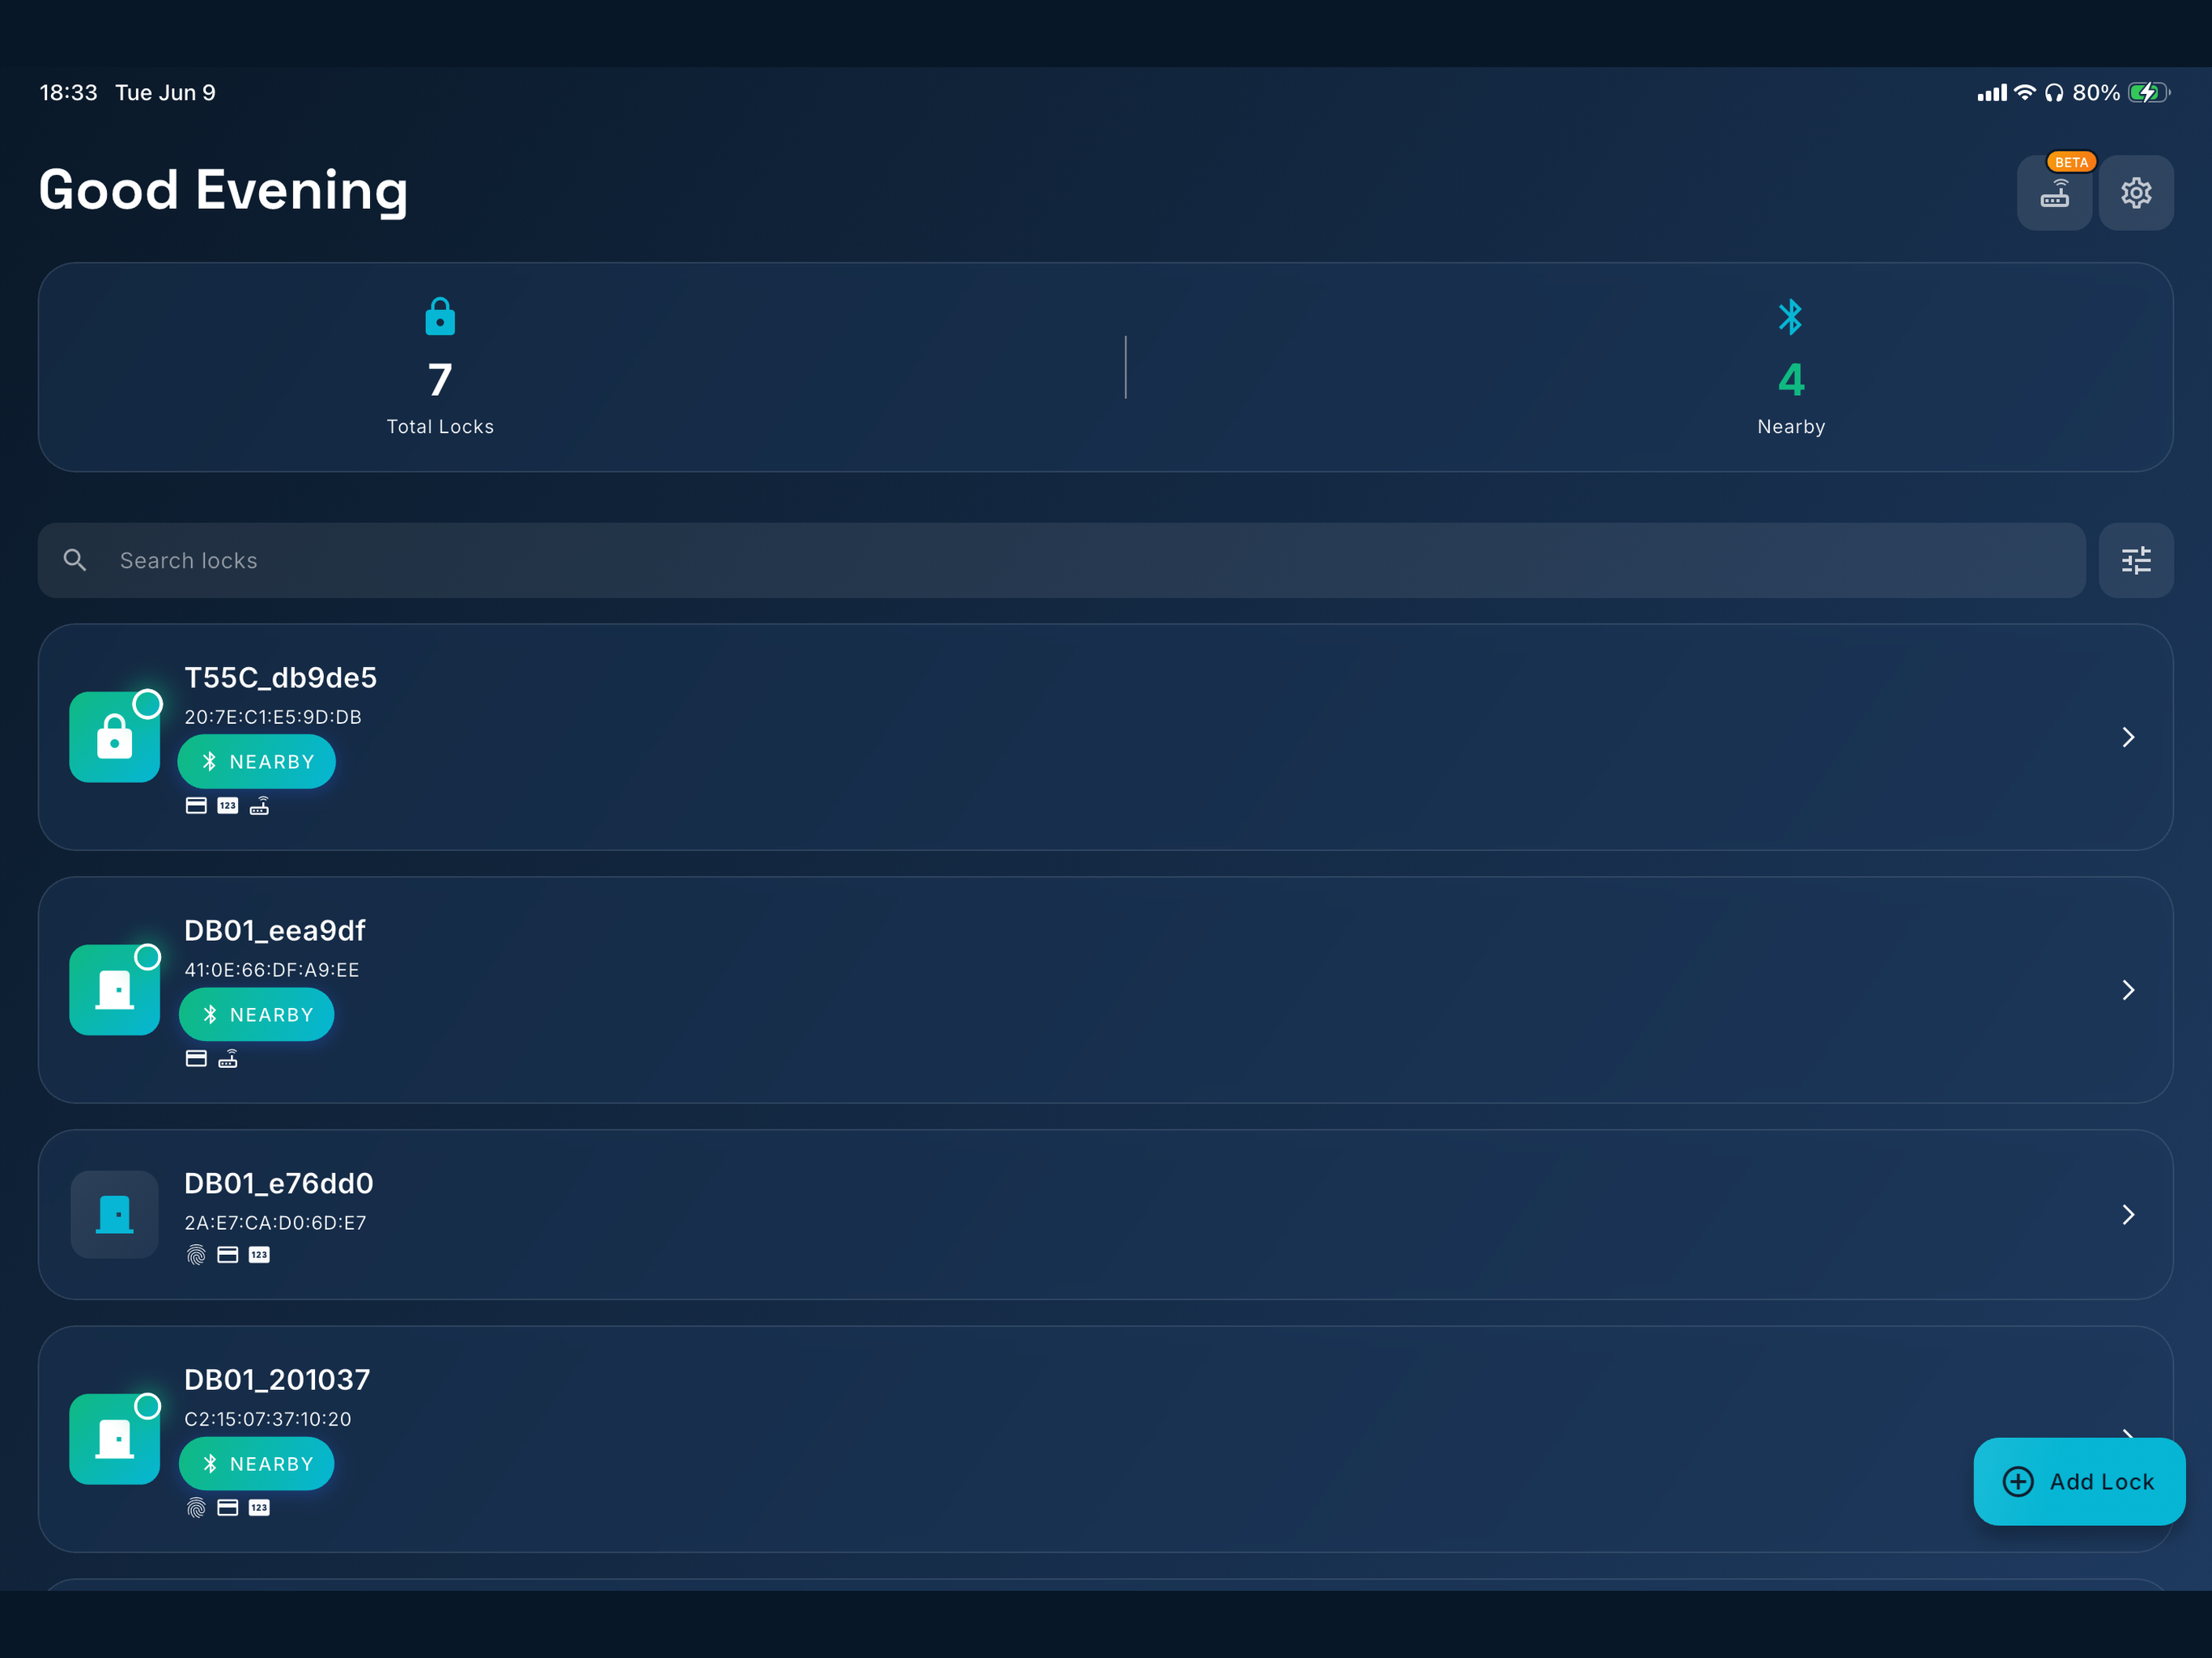This screenshot has height=1658, width=2212.
Task: Tap the T55C_db9de5 padlock icon
Action: [x=114, y=737]
